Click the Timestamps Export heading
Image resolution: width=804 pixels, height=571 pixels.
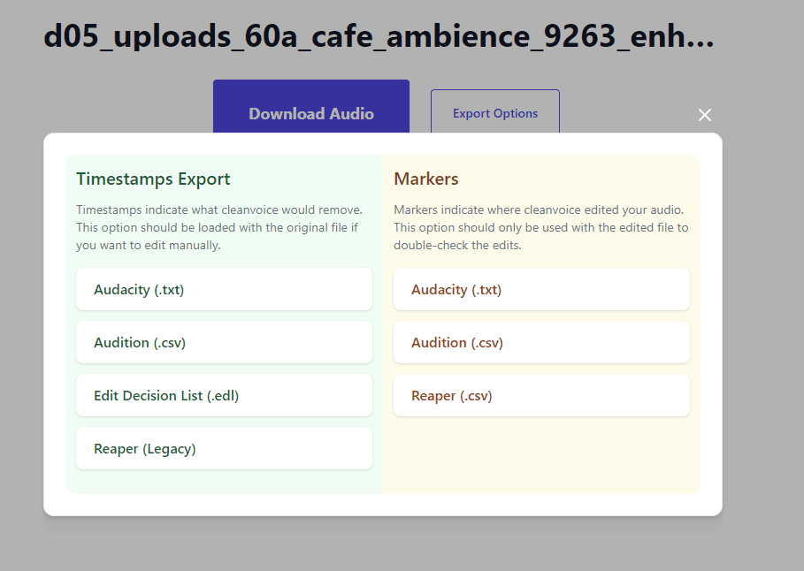(153, 179)
